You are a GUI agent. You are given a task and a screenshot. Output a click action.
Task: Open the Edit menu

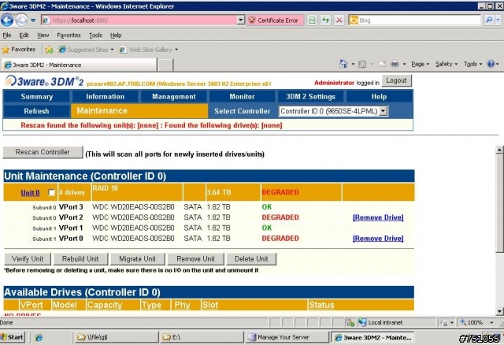click(x=24, y=35)
